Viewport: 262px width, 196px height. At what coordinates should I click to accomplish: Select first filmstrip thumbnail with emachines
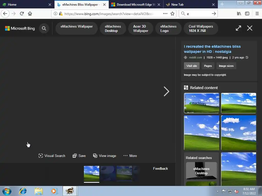91,174
